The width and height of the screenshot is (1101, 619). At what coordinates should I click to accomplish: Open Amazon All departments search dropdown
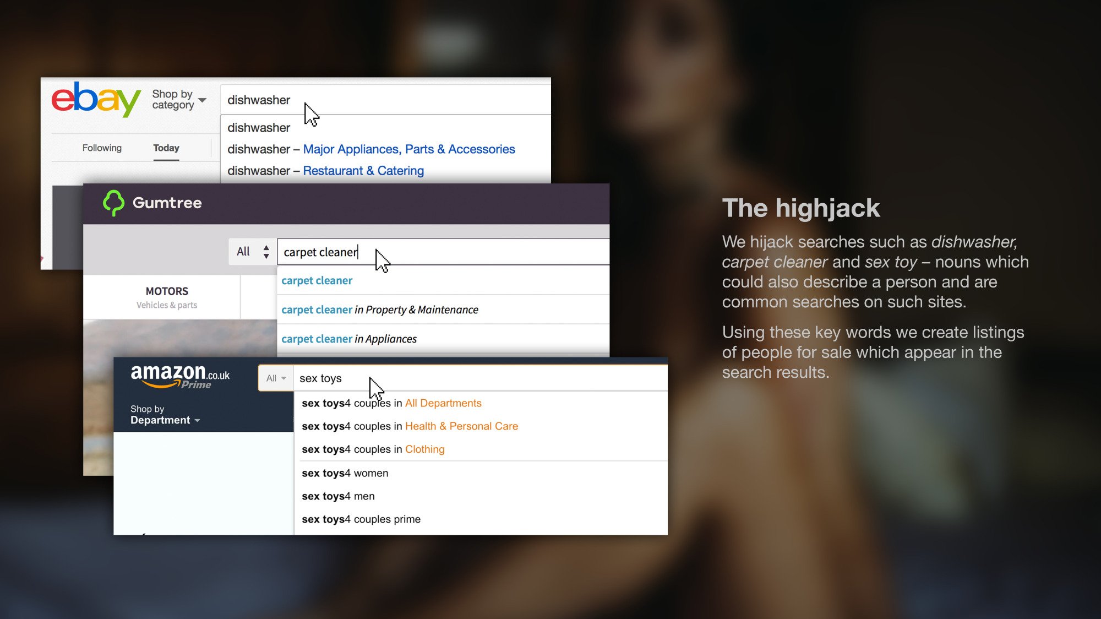[x=276, y=378]
